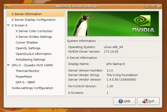Click driver version value 173.14.05

pyautogui.click(x=111, y=52)
